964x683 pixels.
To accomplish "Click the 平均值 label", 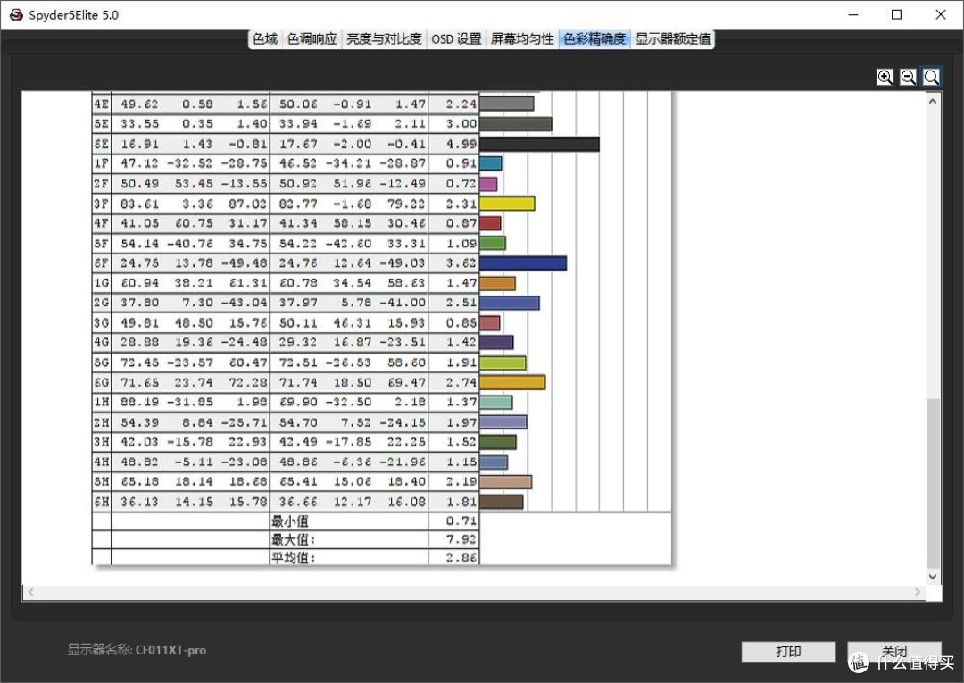I will coord(294,558).
